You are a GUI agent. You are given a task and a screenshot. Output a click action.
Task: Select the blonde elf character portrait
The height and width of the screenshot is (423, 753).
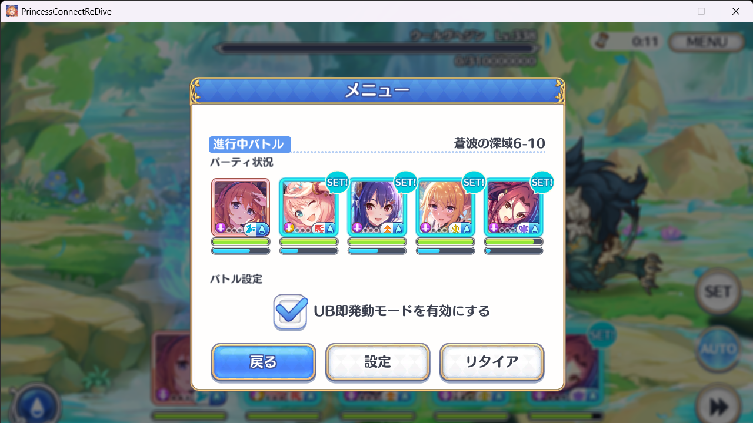(x=445, y=207)
